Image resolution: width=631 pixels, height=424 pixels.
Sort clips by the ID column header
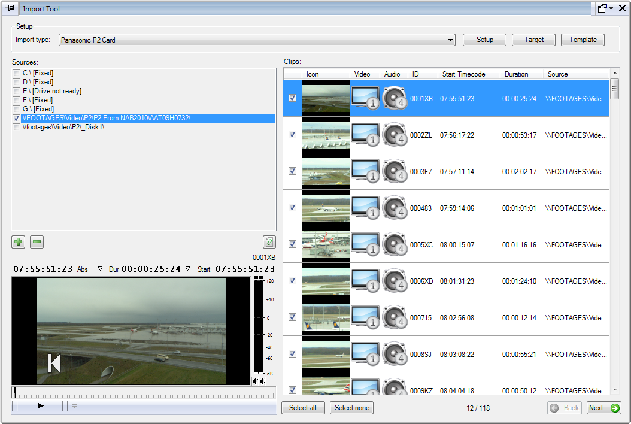coord(423,74)
